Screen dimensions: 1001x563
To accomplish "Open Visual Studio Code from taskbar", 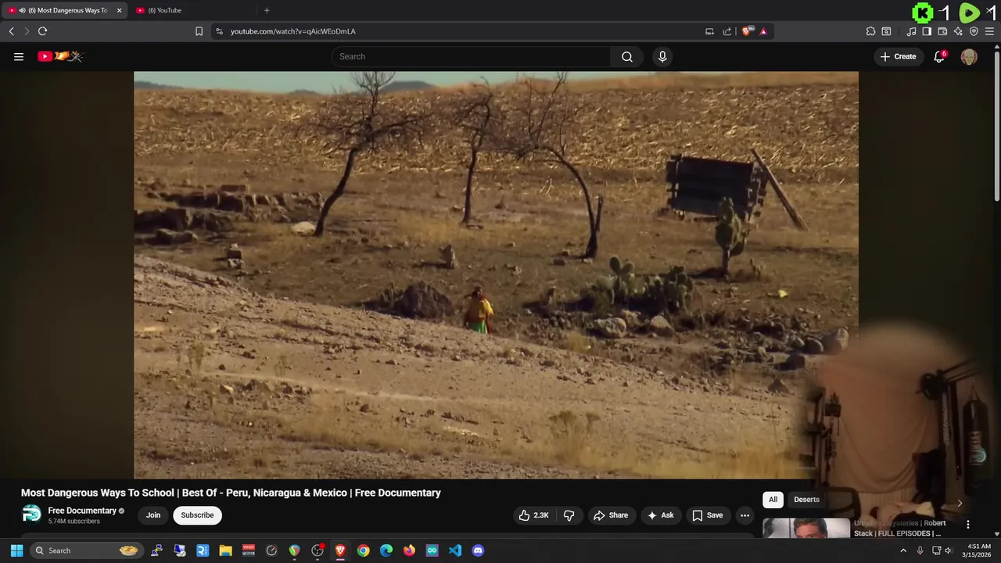I will (455, 550).
